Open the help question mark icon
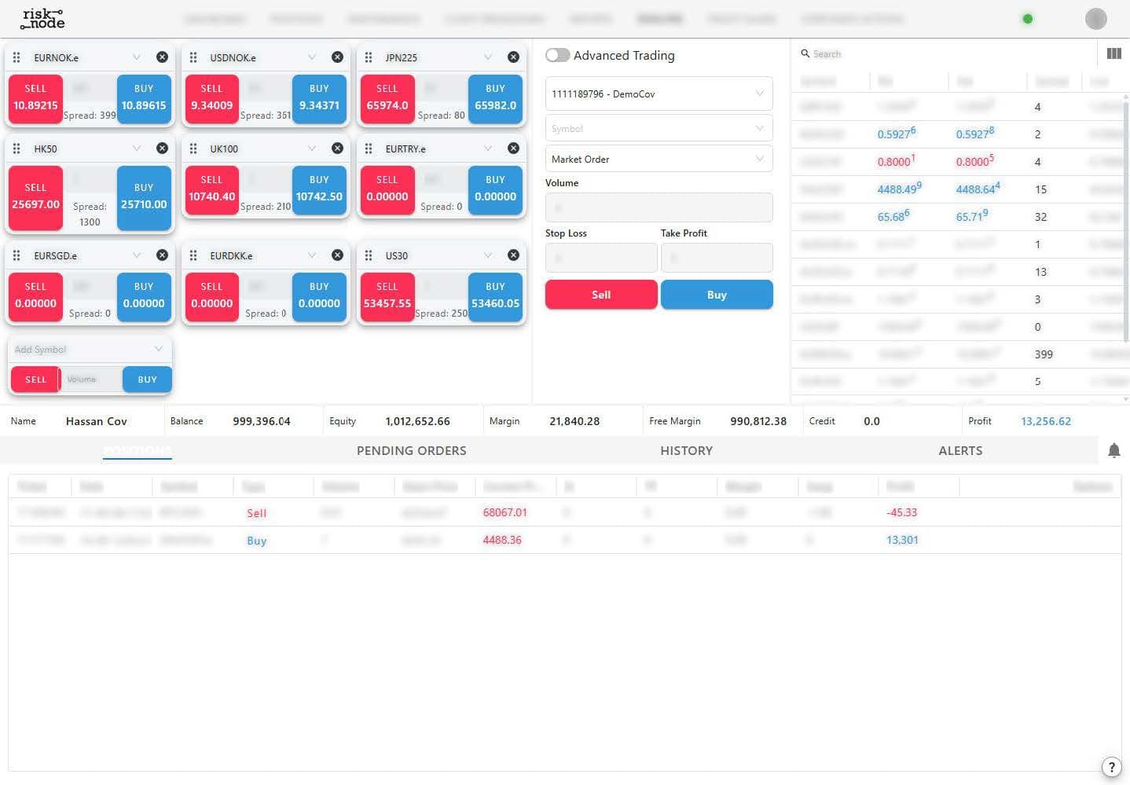1130x785 pixels. tap(1111, 767)
